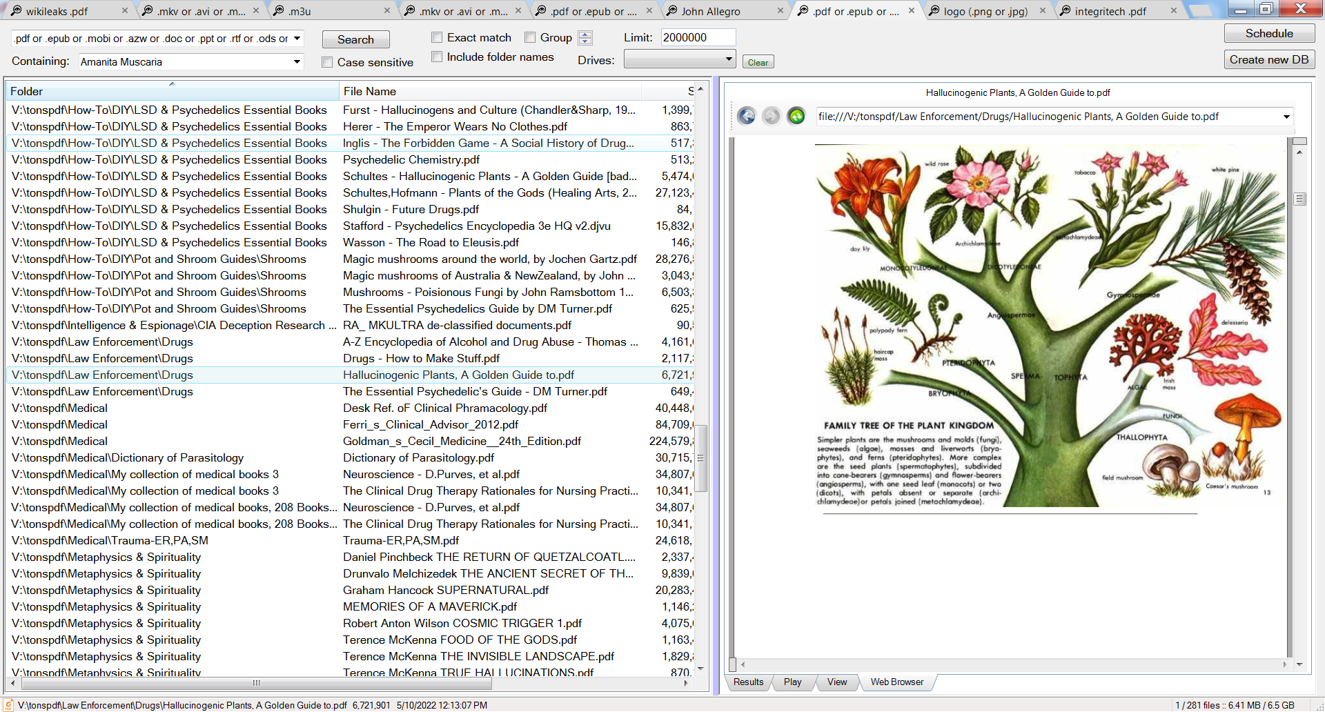The image size is (1325, 712).
Task: Switch to the .m3u tab
Action: (331, 10)
